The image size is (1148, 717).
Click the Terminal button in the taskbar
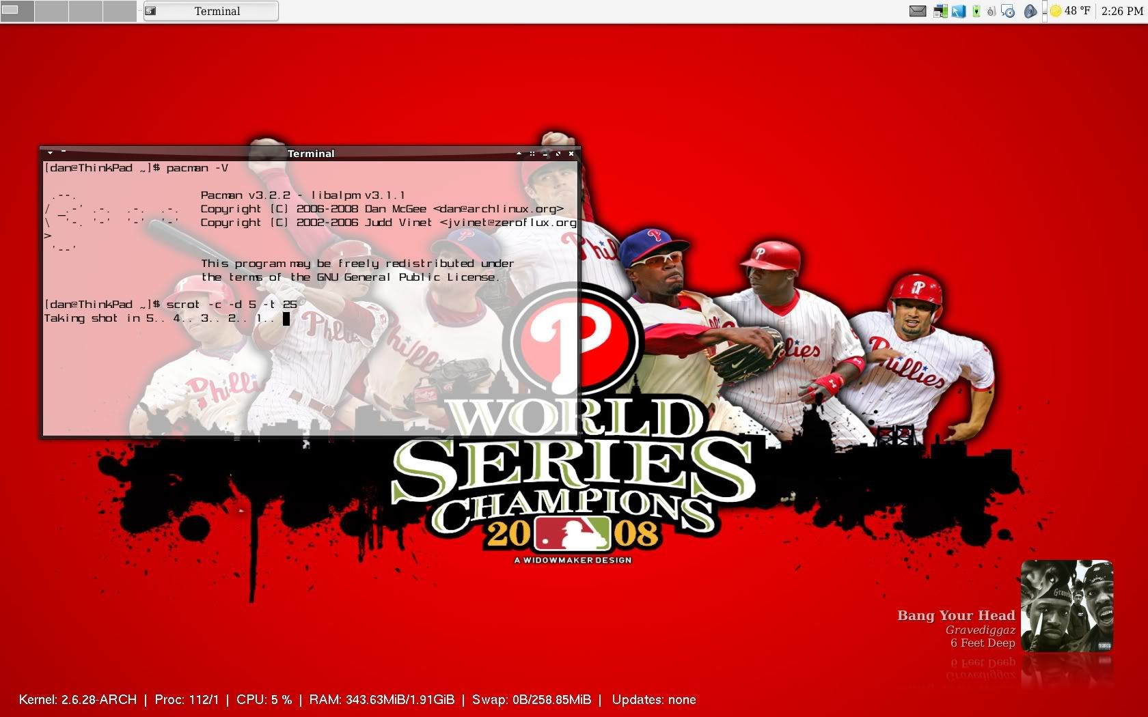click(210, 11)
